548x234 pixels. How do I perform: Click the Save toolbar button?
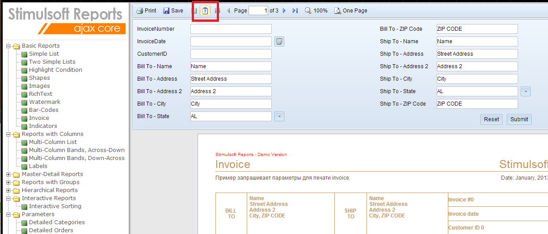[173, 11]
